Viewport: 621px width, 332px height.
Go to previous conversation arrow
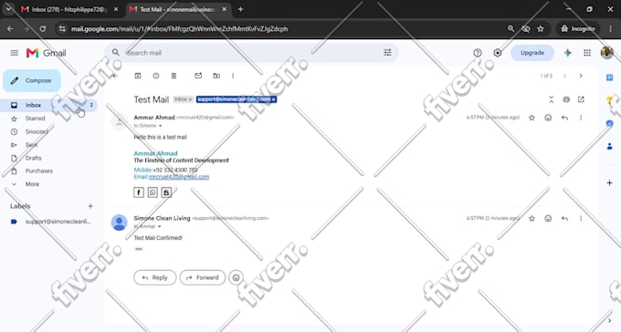564,76
